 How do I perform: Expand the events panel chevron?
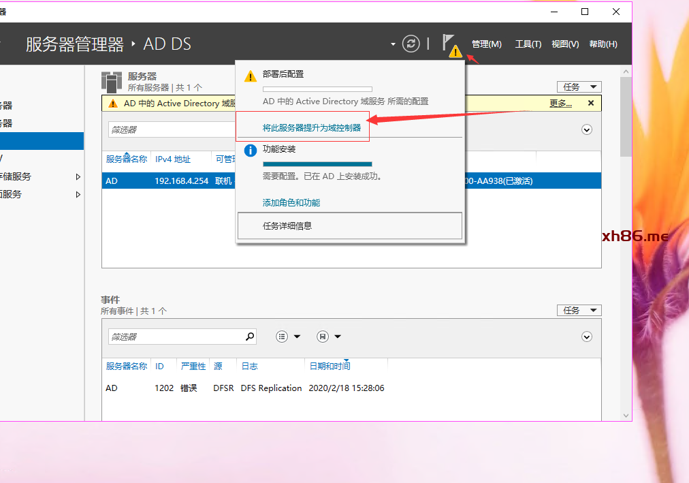coord(587,337)
